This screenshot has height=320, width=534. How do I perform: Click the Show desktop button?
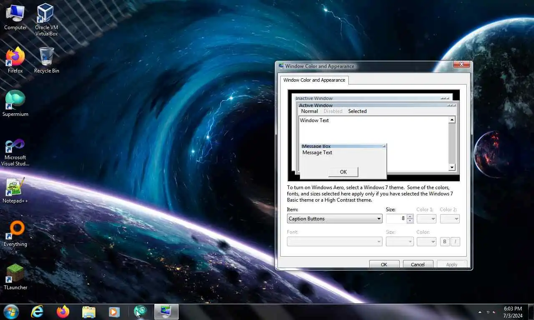(x=531, y=312)
